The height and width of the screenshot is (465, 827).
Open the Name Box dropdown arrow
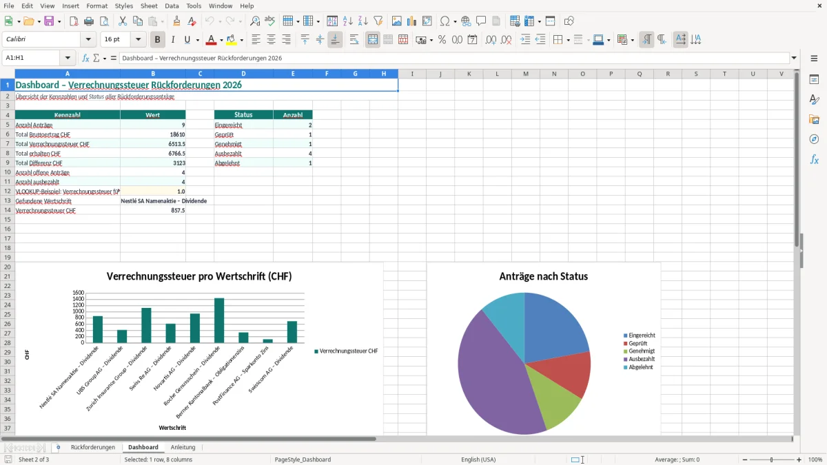click(x=68, y=59)
